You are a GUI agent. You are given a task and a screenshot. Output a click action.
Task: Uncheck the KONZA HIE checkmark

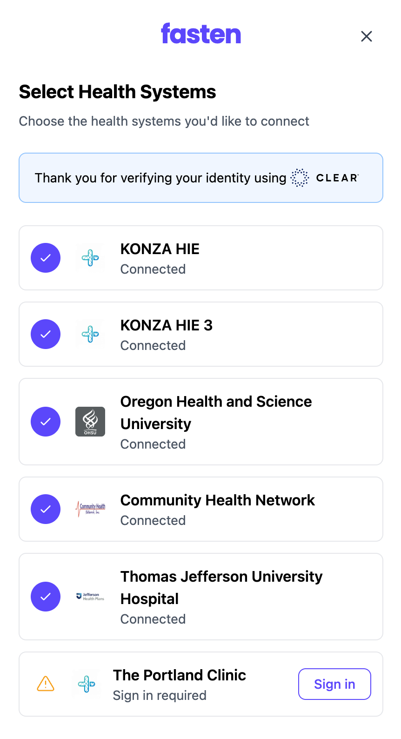[x=46, y=258]
